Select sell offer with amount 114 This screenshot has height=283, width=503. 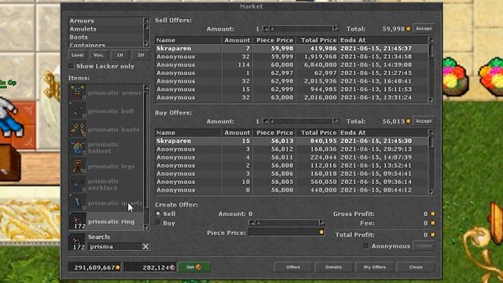(x=292, y=64)
